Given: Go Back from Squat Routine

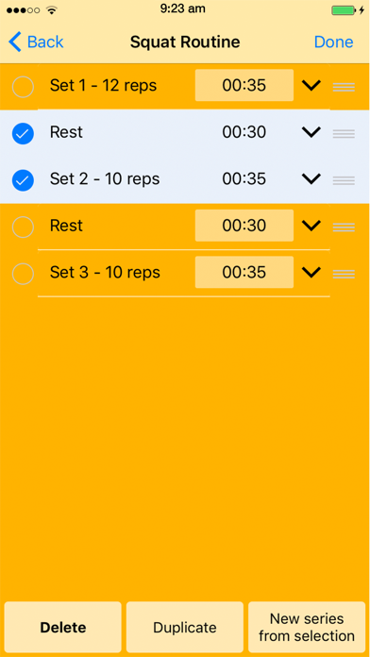Looking at the screenshot, I should pos(36,42).
